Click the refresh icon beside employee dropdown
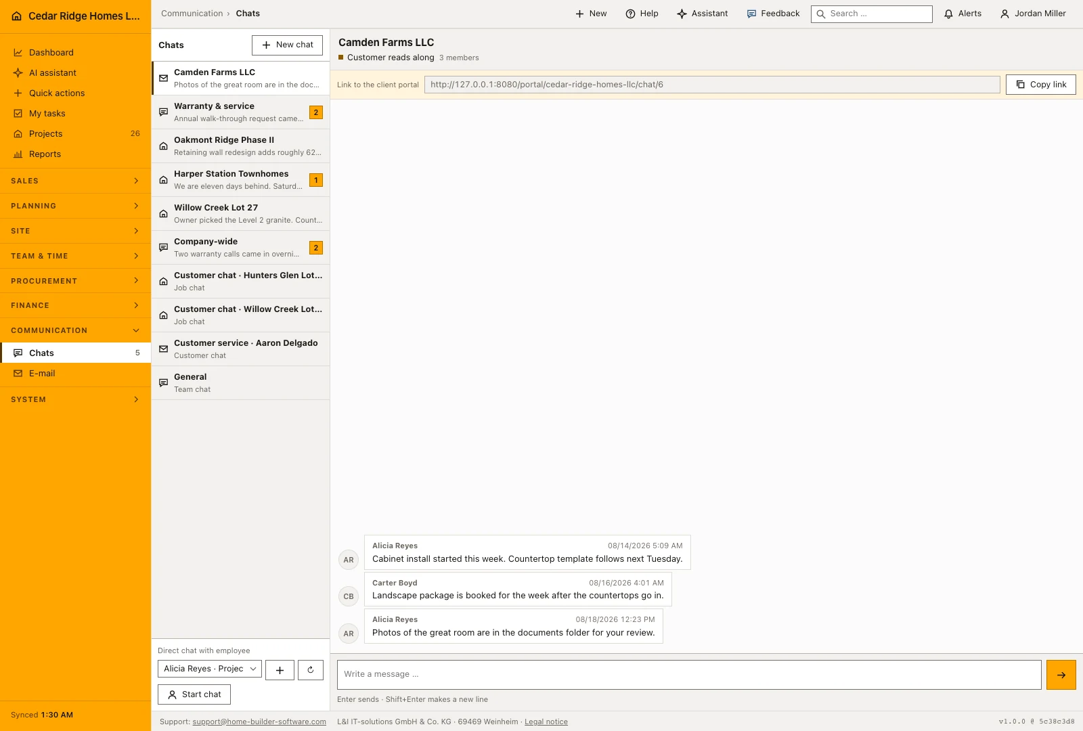Screen dimensions: 1083x731 click(311, 670)
